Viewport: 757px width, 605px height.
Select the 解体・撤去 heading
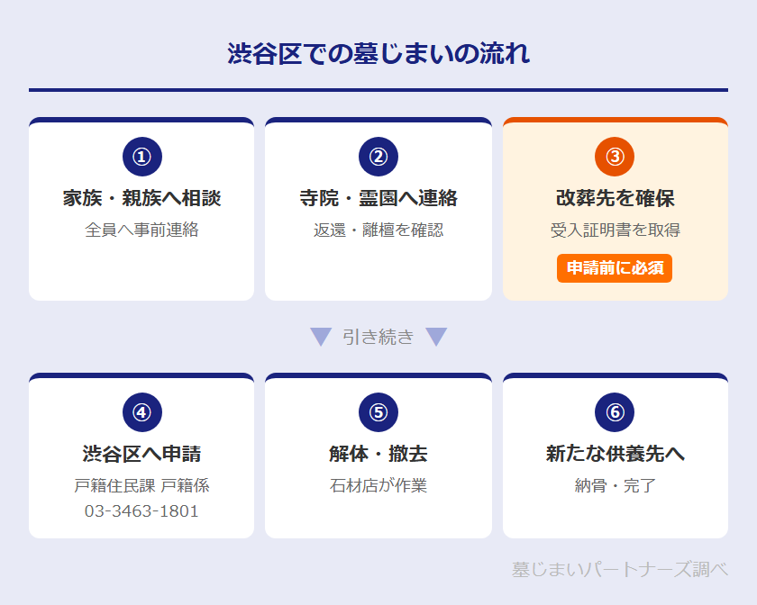378,454
